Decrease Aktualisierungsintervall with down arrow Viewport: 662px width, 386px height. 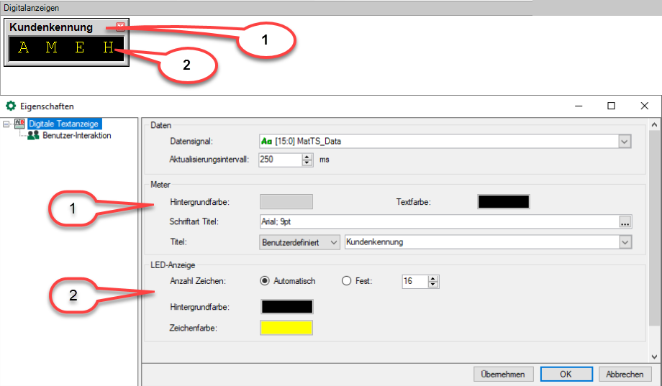tap(307, 163)
